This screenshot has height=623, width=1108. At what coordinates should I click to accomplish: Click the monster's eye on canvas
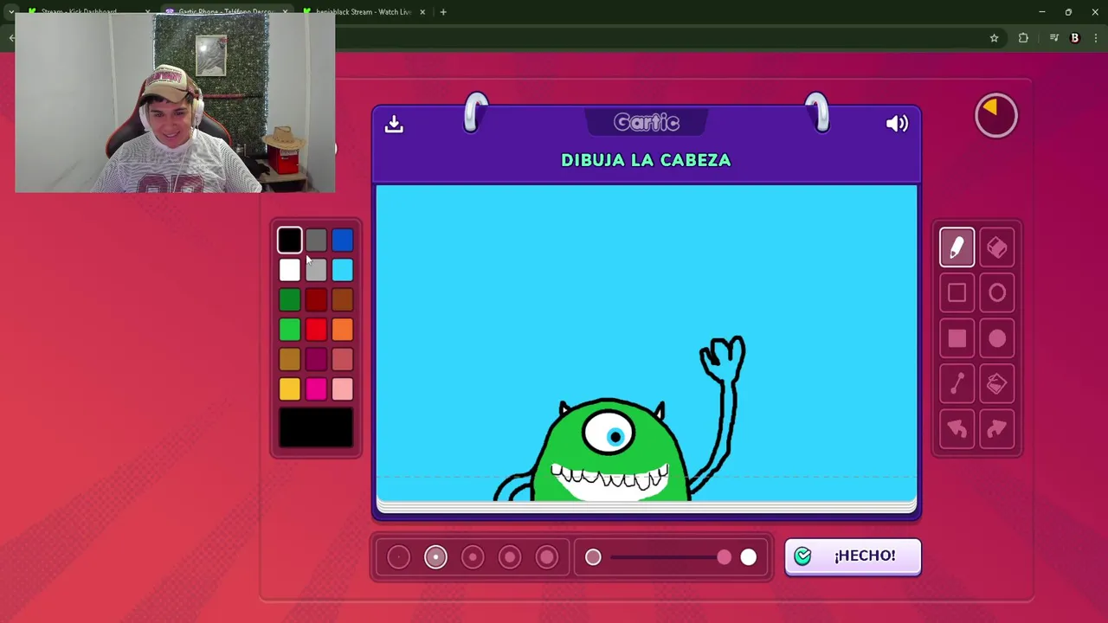(609, 433)
